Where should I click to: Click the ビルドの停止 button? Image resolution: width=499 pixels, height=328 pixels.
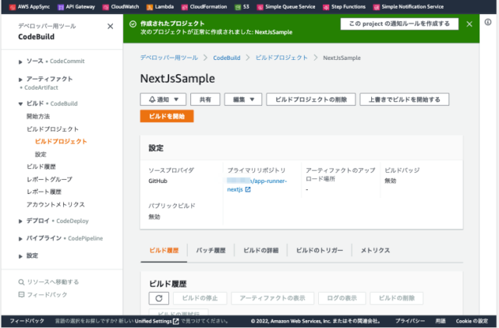click(200, 298)
